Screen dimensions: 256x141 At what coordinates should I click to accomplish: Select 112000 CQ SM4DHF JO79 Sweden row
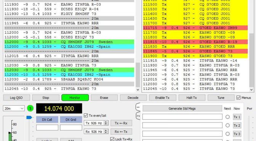(x=69, y=42)
